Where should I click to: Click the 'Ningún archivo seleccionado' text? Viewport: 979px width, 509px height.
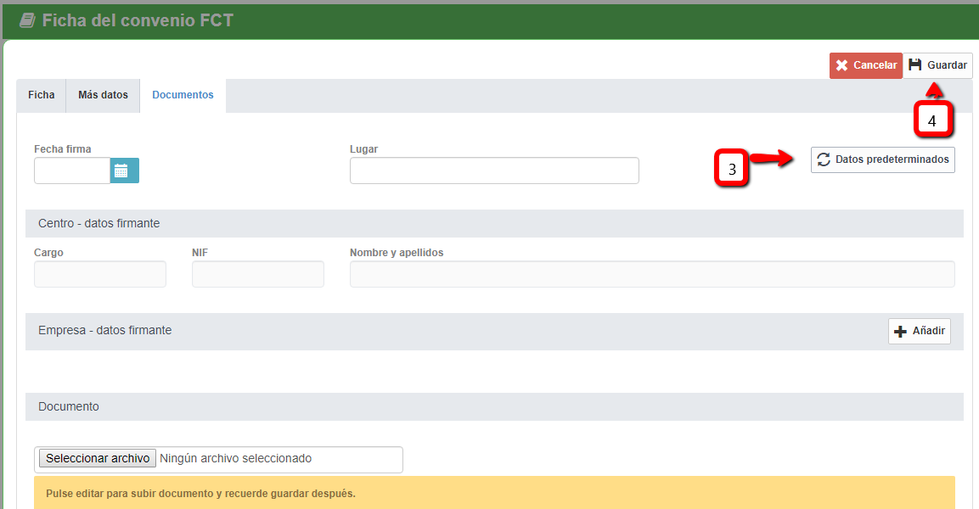(235, 459)
